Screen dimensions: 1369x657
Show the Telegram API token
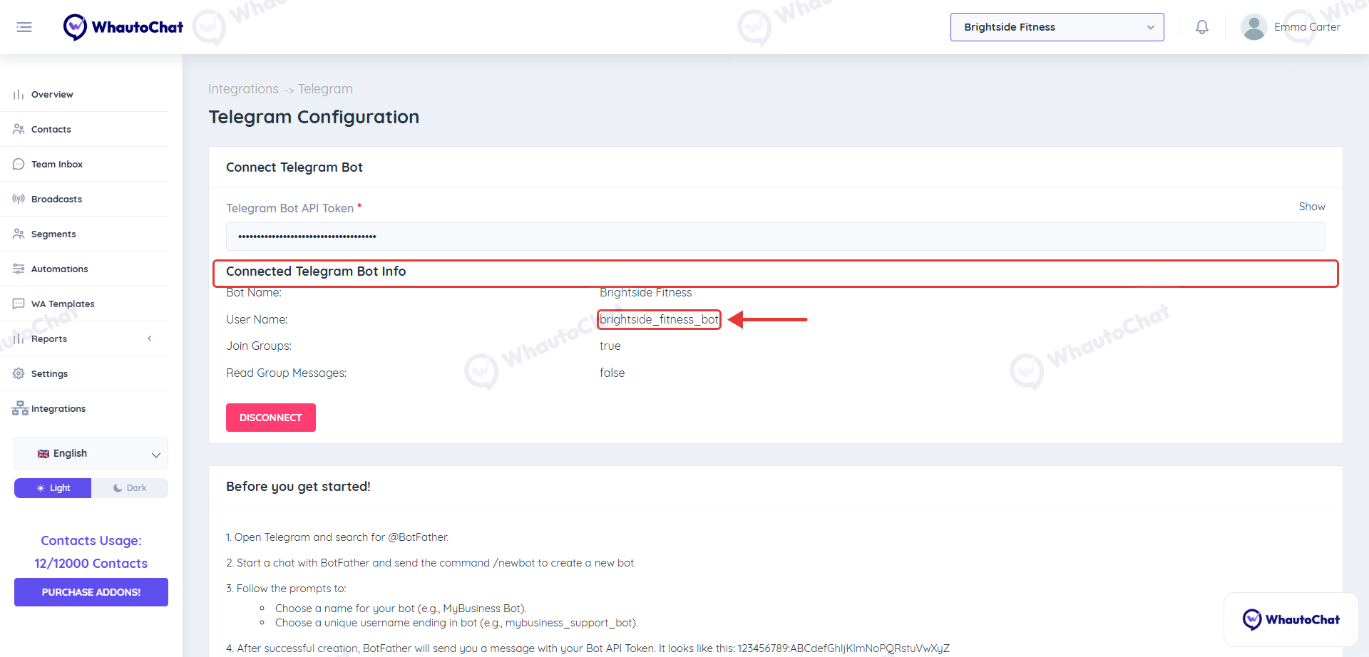[x=1311, y=207]
